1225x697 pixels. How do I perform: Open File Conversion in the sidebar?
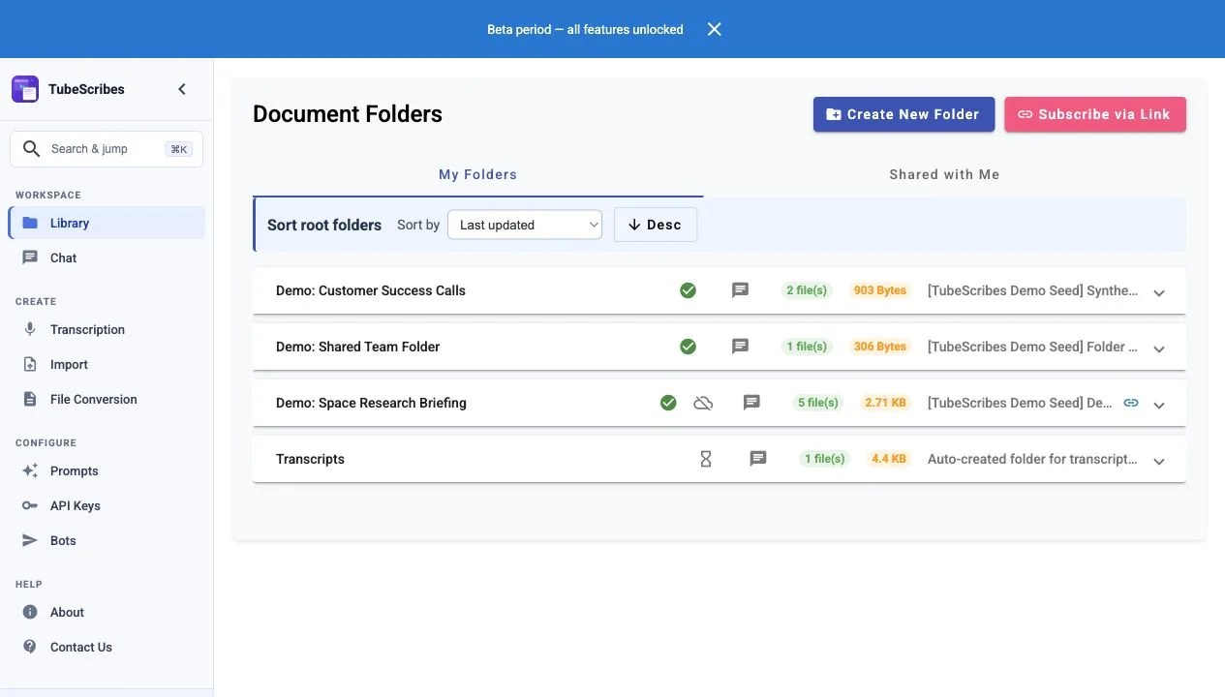click(107, 399)
